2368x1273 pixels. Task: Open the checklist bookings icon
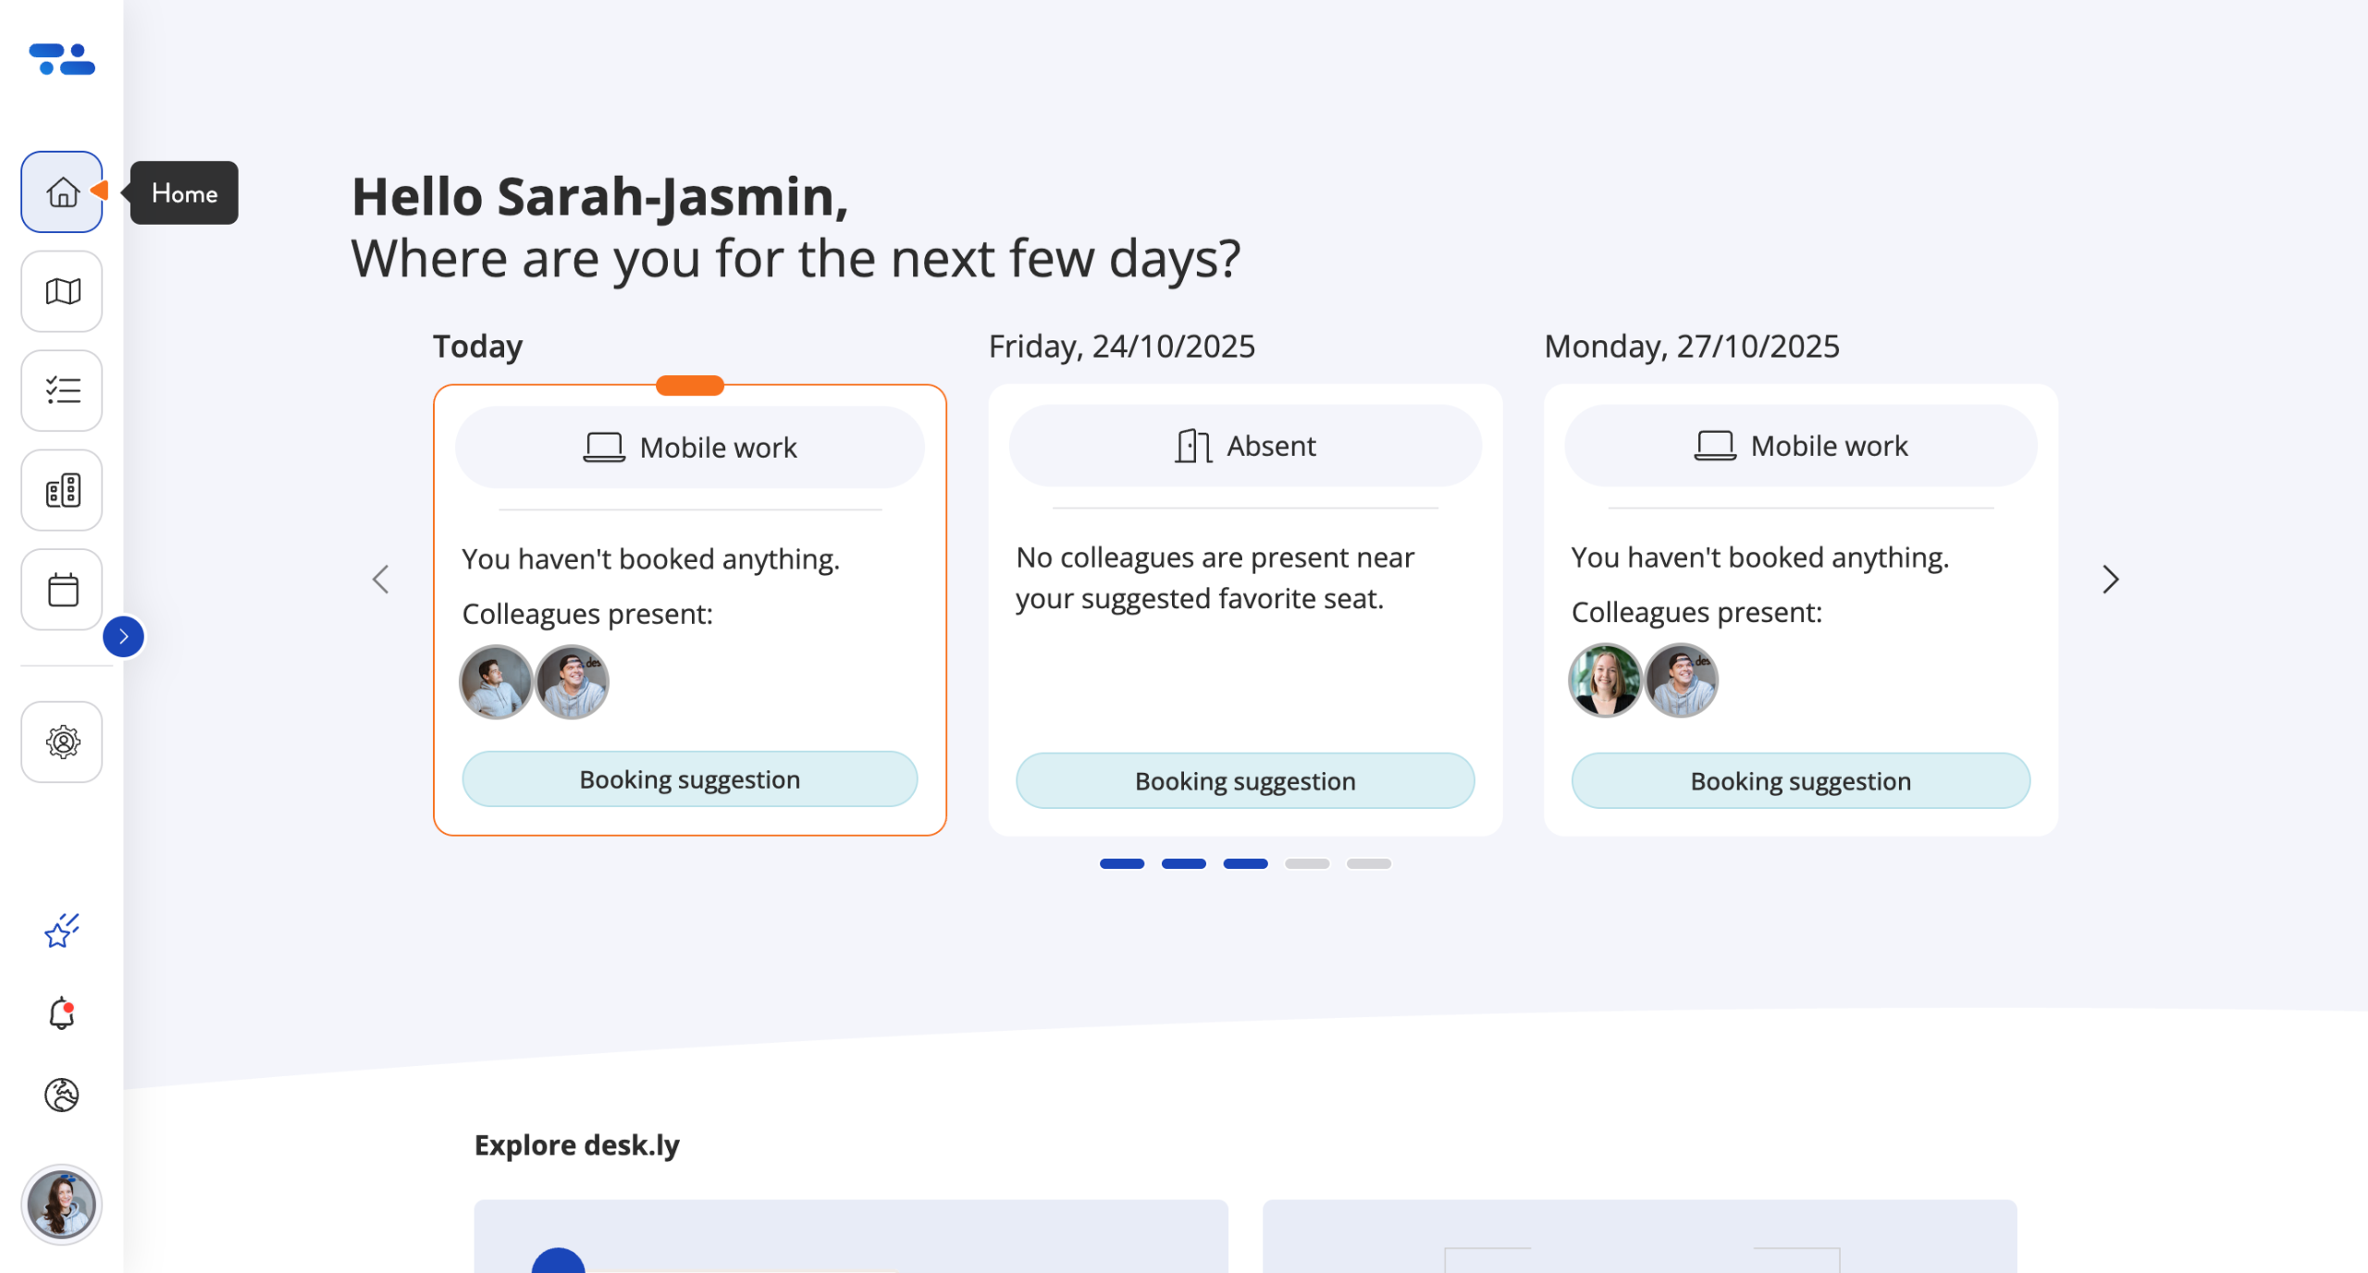pyautogui.click(x=62, y=391)
